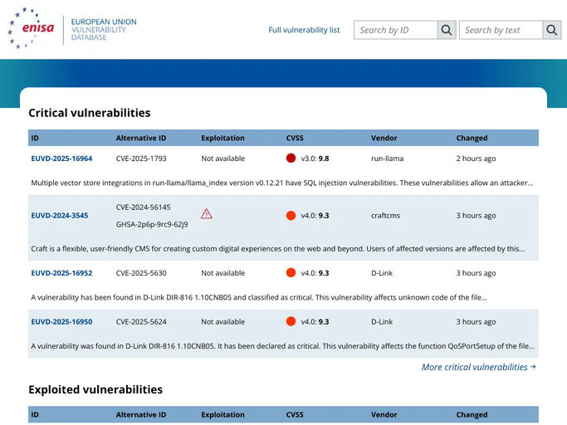Click Not available in CVE-2025-5624 row
The width and height of the screenshot is (567, 425).
coord(222,321)
